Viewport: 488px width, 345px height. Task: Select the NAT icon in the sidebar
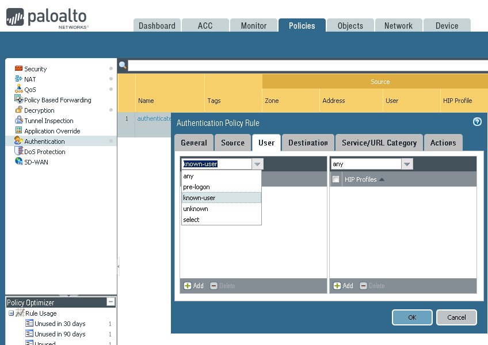(x=18, y=79)
